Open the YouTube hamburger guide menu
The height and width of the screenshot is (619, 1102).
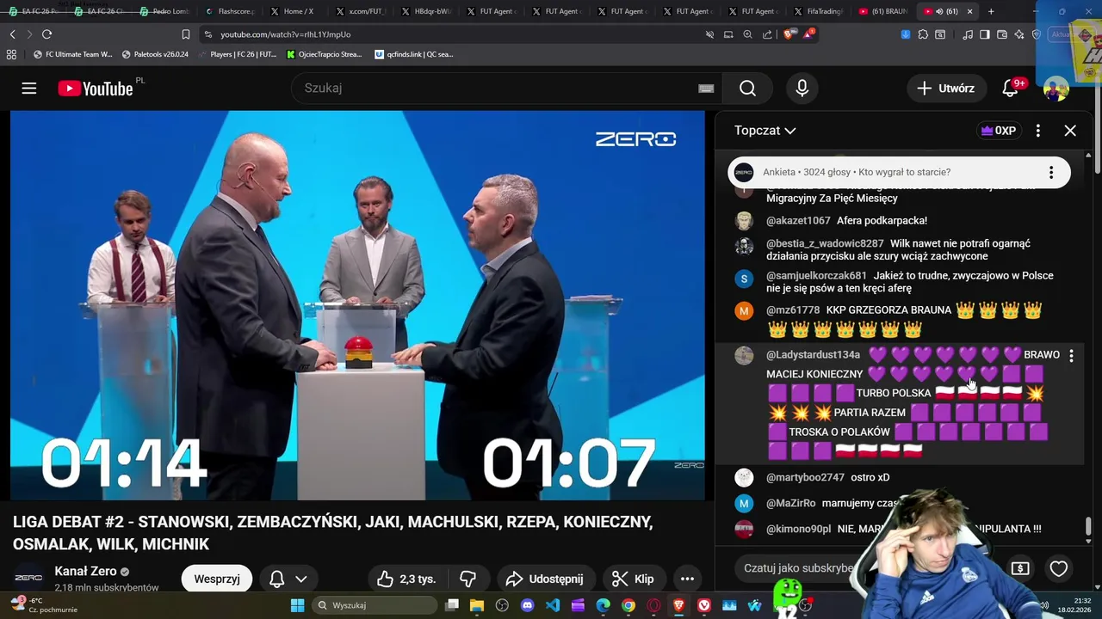(29, 89)
